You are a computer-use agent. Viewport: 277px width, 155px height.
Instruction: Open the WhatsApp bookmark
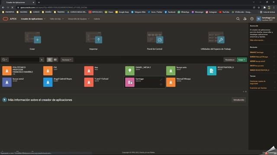pyautogui.click(x=184, y=12)
